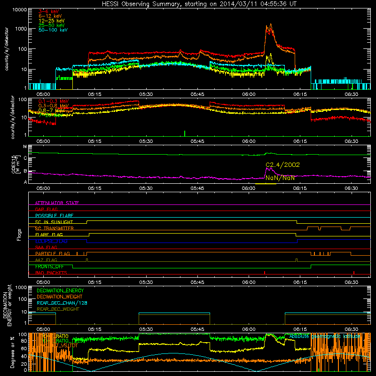Pick the 12-25 keV legend entry

(x=52, y=21)
